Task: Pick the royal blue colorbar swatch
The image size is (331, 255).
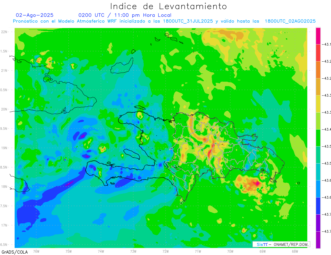Action: [x=318, y=206]
